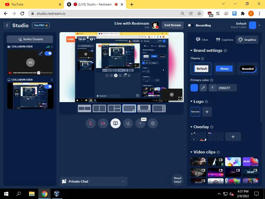Toggle screen share source visibility switch
This screenshot has width=265, height=199.
coord(48,87)
